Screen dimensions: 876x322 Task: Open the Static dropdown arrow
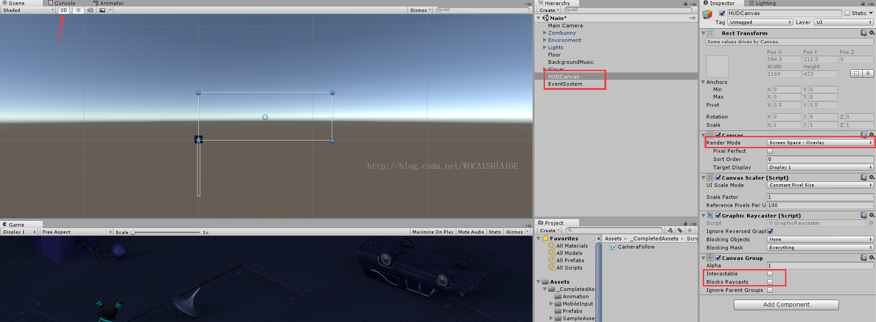click(871, 13)
